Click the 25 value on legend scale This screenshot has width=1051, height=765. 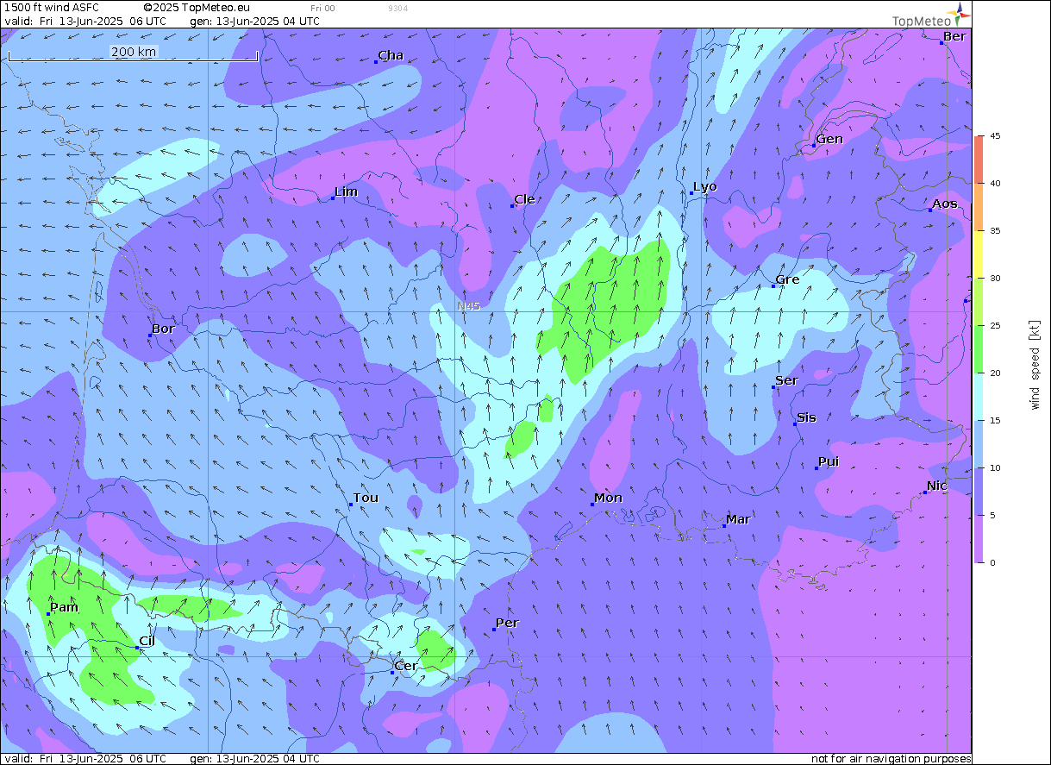coord(995,325)
